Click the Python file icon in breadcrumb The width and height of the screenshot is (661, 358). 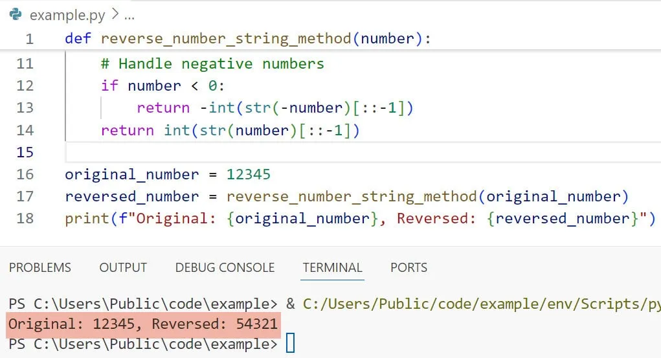click(16, 14)
